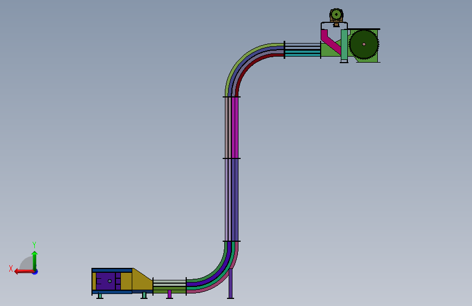Select the purple tail box at the conveyor's lower end
Image resolution: width=472 pixels, height=306 pixels.
point(108,281)
